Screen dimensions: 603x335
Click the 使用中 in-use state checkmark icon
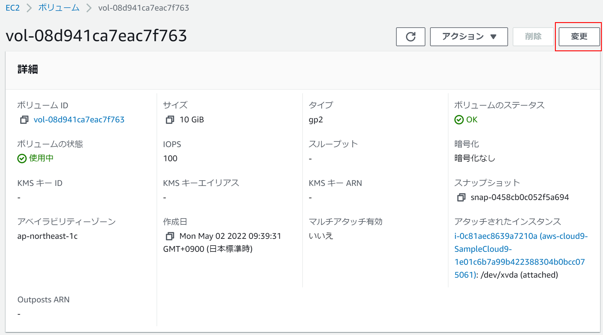(22, 158)
